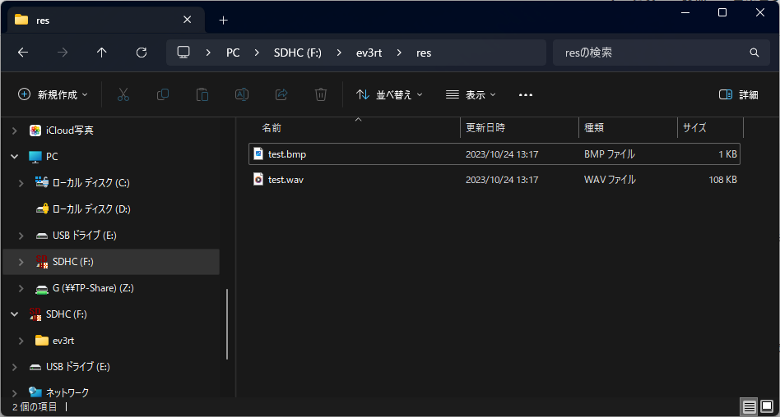Select G (¥¥TP-Share) (Z:) drive
The height and width of the screenshot is (417, 780).
click(93, 288)
